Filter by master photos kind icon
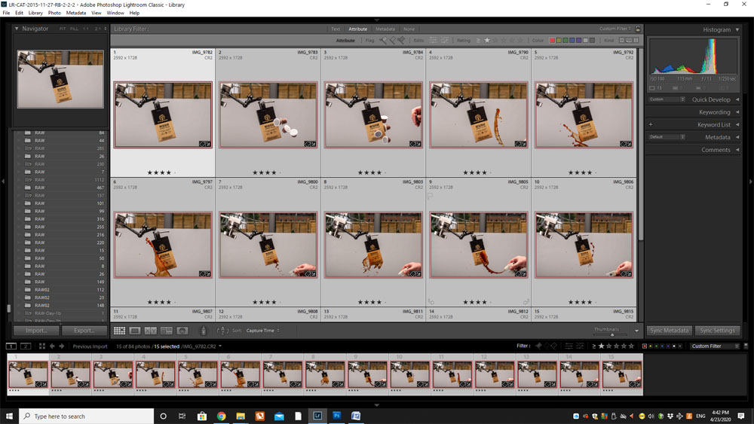 (x=621, y=41)
